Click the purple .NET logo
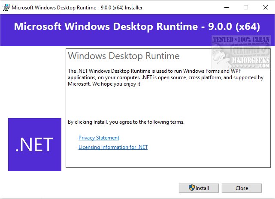 pyautogui.click(x=35, y=145)
